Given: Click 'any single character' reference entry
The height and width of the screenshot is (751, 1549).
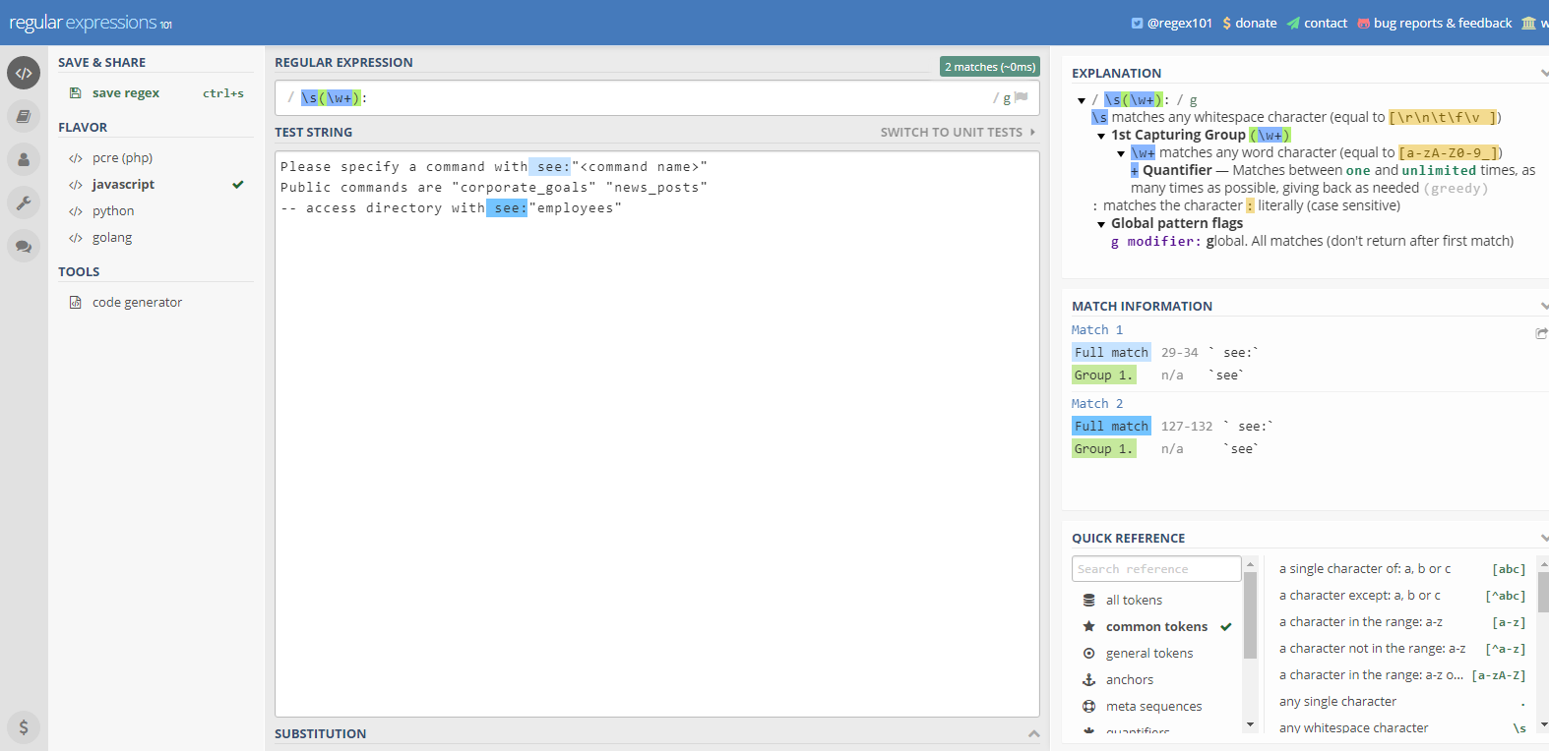Looking at the screenshot, I should point(1338,702).
